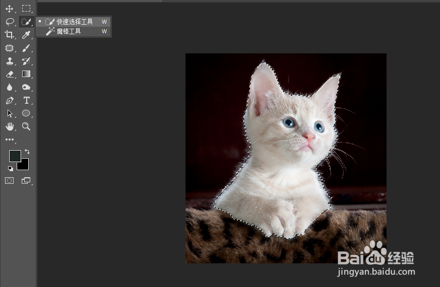The height and width of the screenshot is (287, 440).
Task: Swap foreground and background colors
Action: click(27, 152)
